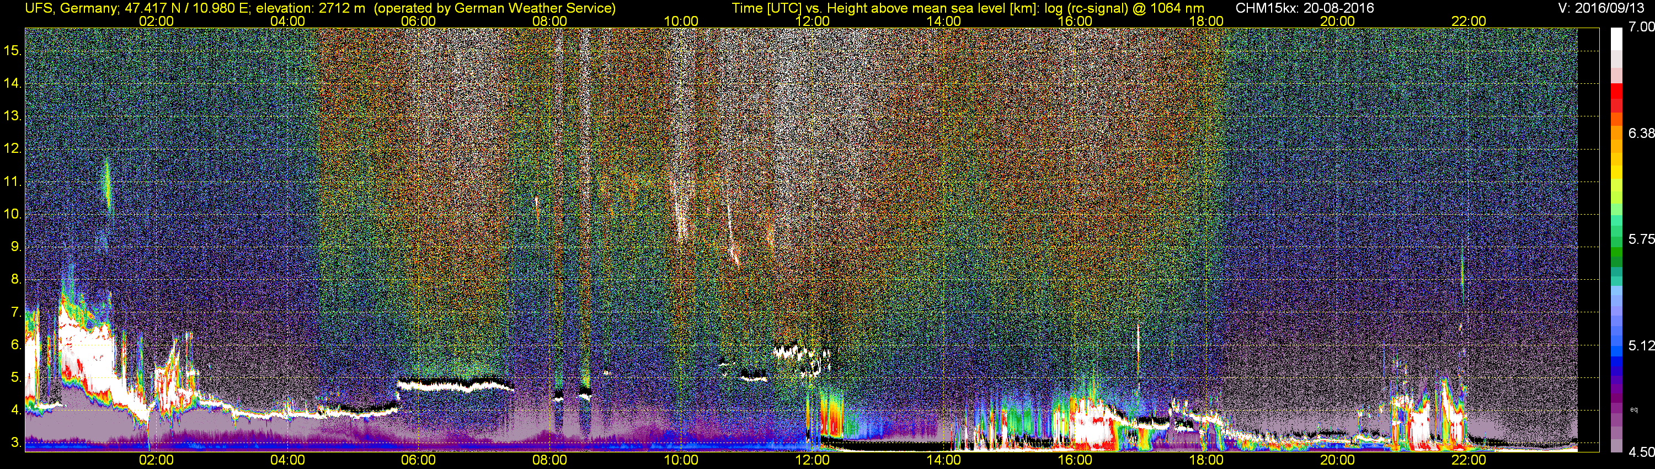Click the height axis label '4.'
Viewport: 1655px width, 469px height.
tap(16, 410)
